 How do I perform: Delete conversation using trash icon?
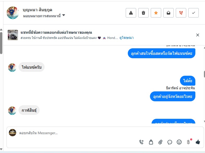coord(143,13)
